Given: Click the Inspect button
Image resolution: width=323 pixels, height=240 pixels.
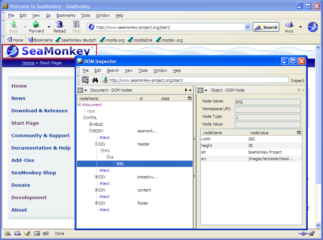Looking at the screenshot, I should coord(298,81).
